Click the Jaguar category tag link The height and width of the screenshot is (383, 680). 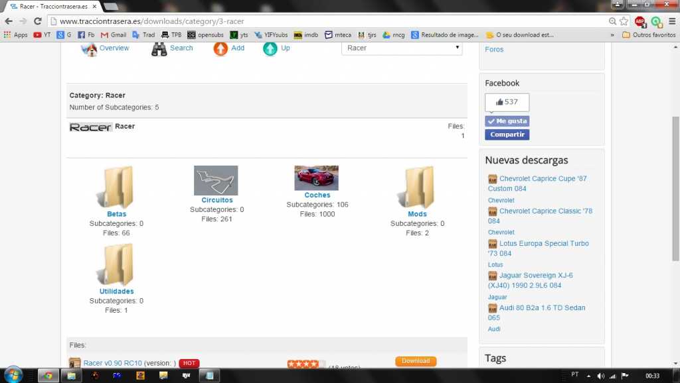point(497,297)
